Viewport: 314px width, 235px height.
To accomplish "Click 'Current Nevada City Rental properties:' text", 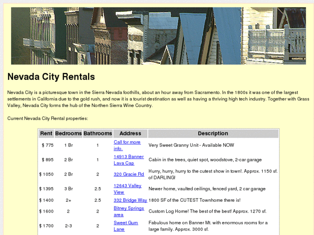I will click(48, 119).
